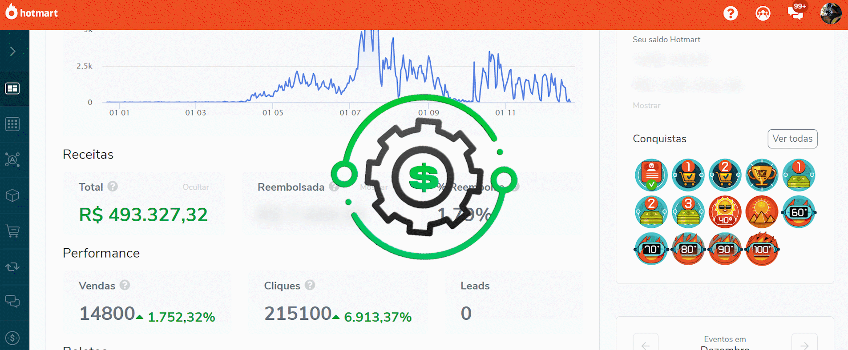Go to previous month in events calendar
The height and width of the screenshot is (350, 848).
click(646, 343)
